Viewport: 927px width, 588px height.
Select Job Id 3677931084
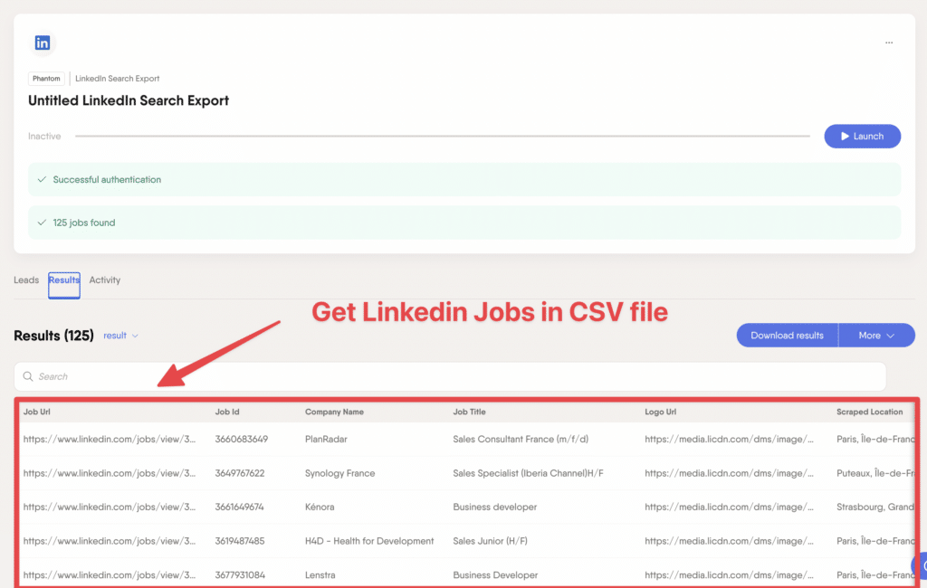click(240, 575)
